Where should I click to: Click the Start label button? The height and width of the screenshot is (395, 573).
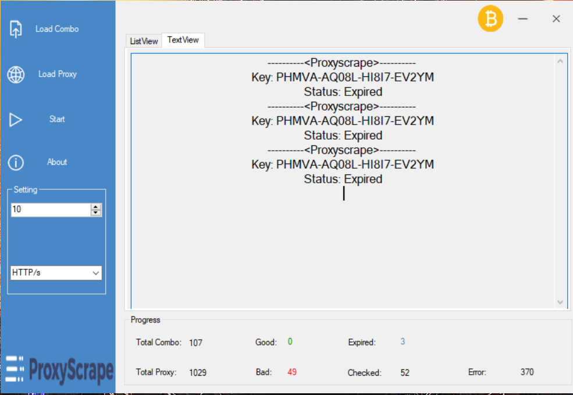click(57, 119)
